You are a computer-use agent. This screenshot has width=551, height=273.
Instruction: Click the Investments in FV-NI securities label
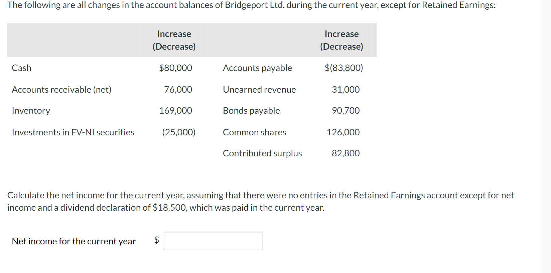tap(73, 132)
